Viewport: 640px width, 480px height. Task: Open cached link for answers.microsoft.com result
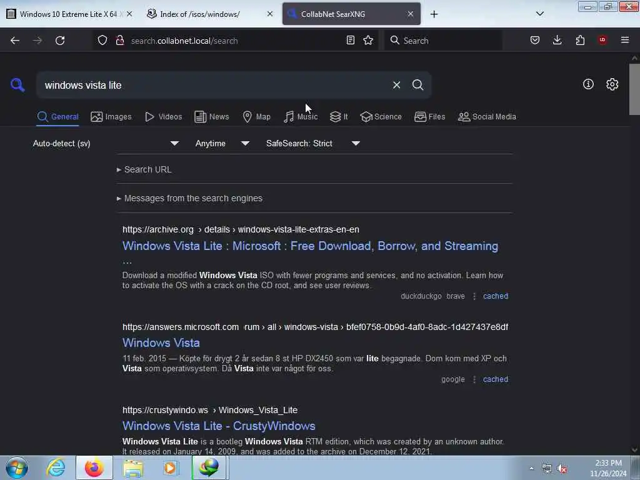click(x=496, y=379)
